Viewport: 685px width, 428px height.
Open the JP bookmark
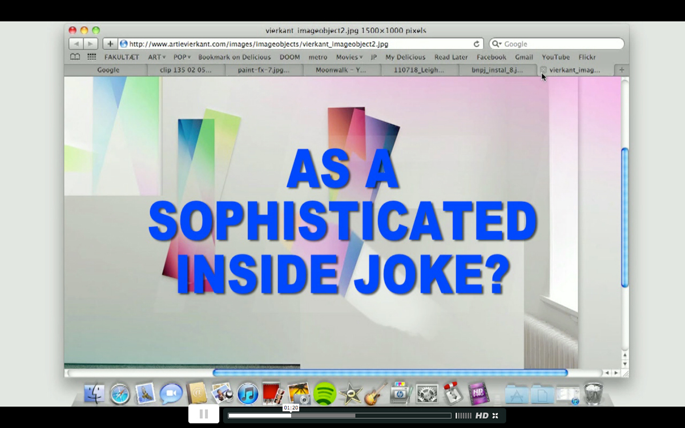(374, 57)
